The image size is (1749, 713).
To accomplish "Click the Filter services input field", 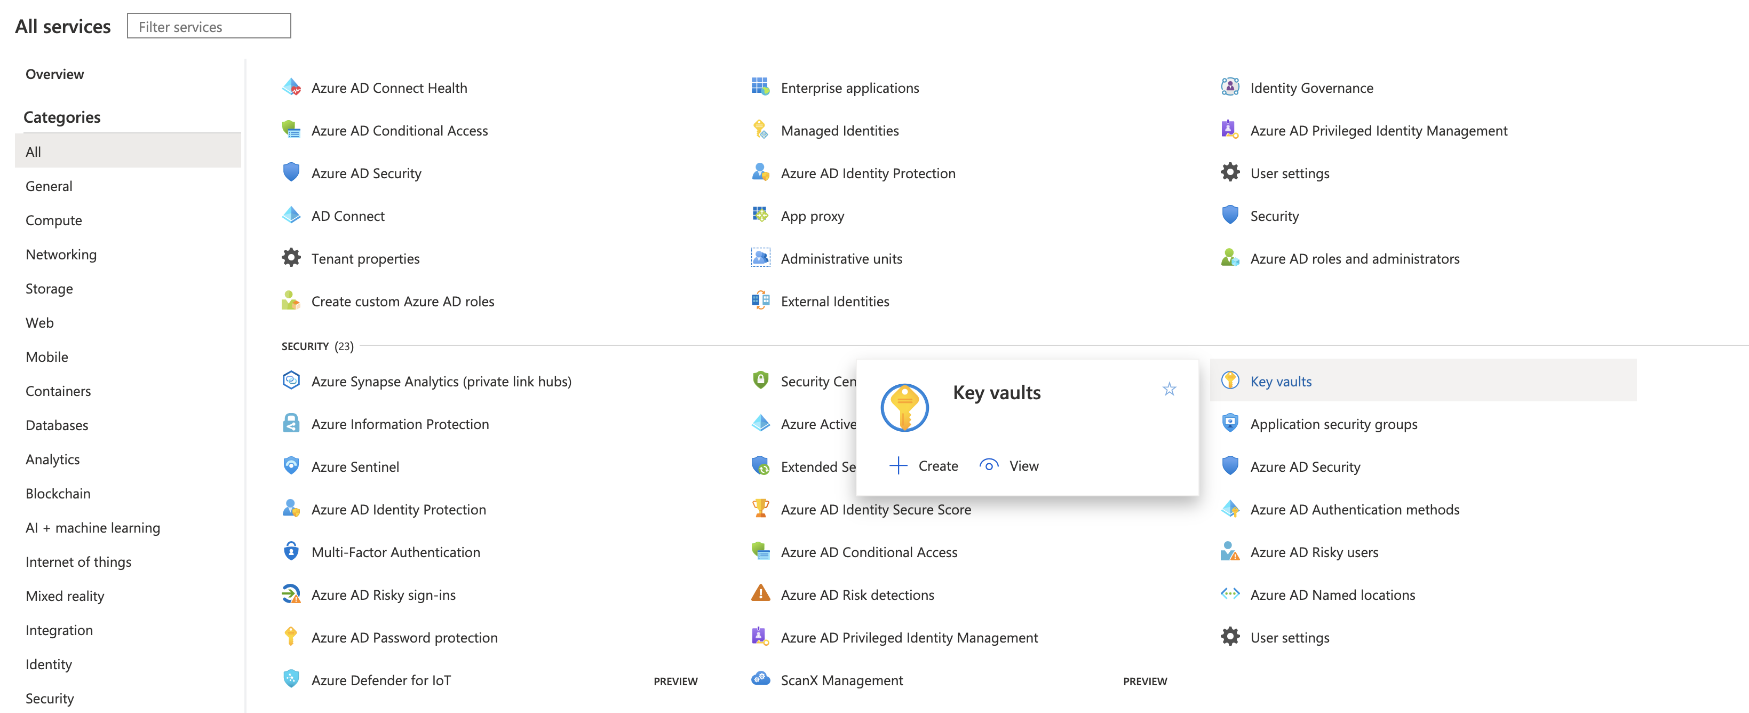I will coord(209,27).
